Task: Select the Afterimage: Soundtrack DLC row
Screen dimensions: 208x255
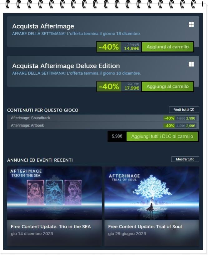Action: (x=103, y=118)
